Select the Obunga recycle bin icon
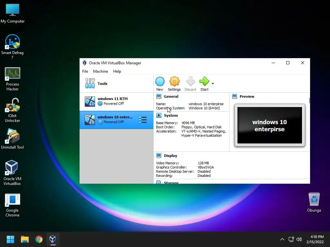 (x=314, y=202)
